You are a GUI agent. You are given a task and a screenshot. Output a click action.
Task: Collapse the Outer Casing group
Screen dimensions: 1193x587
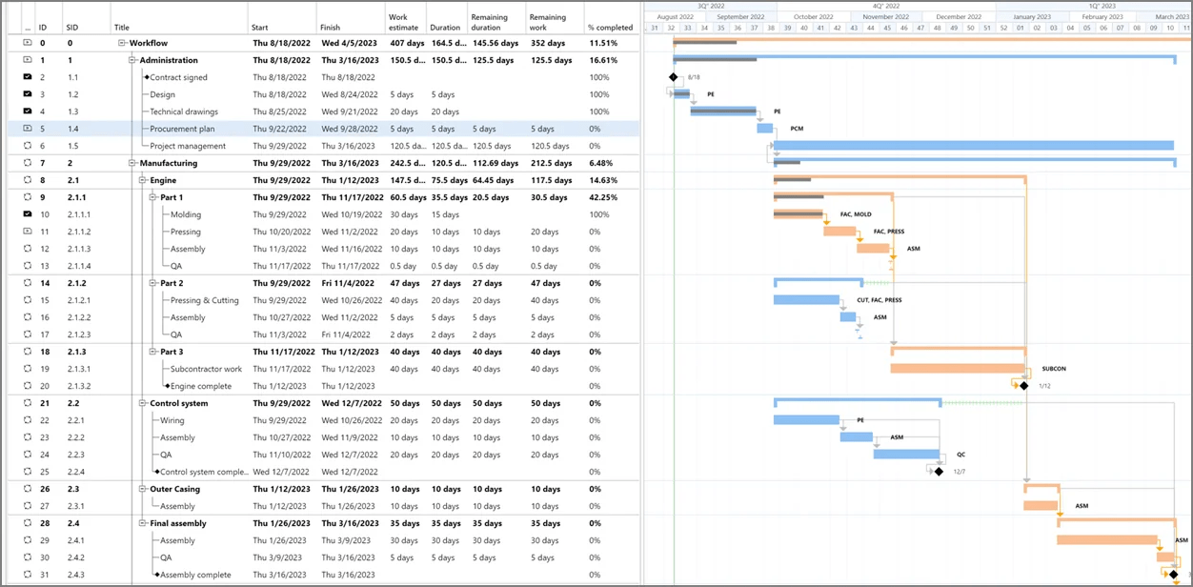(143, 489)
